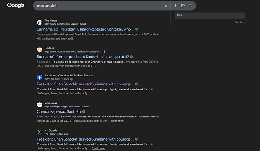Expand Read more on Indiaspora snippet
This screenshot has width=260, height=151.
118,121
